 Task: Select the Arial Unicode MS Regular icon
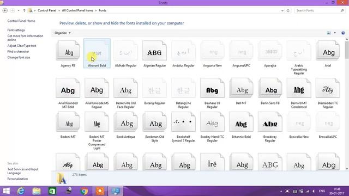(x=97, y=88)
